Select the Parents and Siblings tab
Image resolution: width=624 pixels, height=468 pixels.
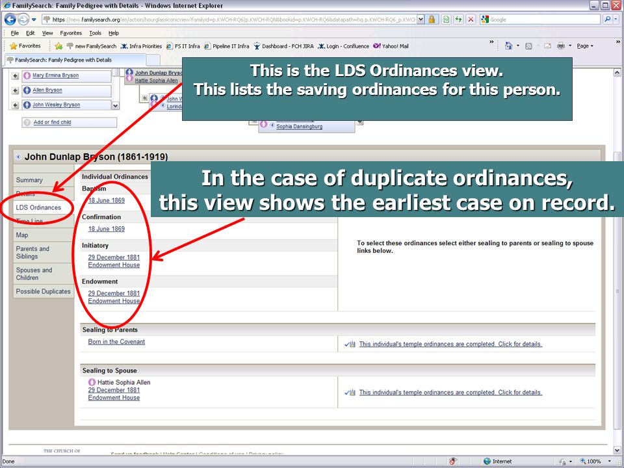click(x=44, y=252)
